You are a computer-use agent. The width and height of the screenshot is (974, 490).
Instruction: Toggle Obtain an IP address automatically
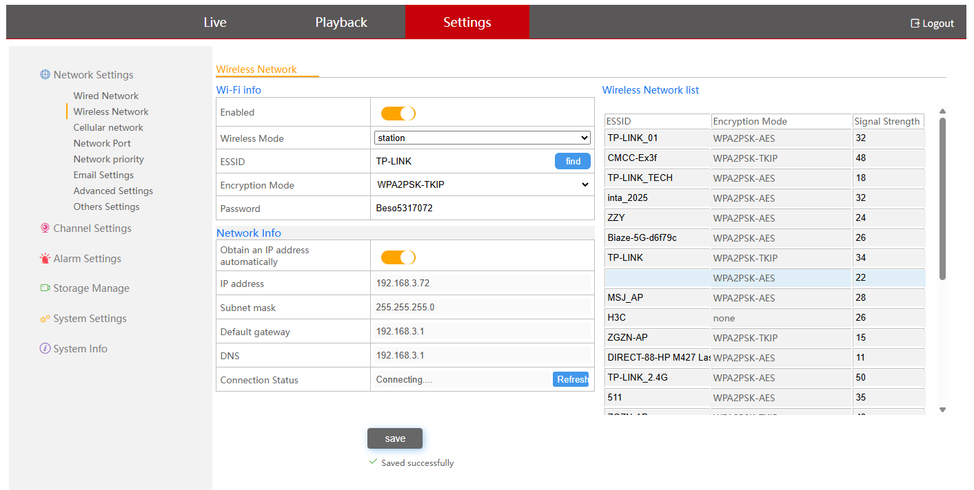[x=398, y=257]
